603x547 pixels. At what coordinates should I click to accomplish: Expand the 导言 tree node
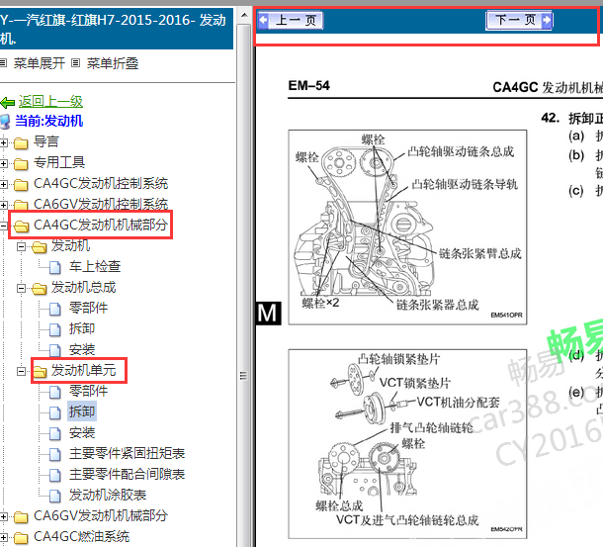click(x=4, y=142)
